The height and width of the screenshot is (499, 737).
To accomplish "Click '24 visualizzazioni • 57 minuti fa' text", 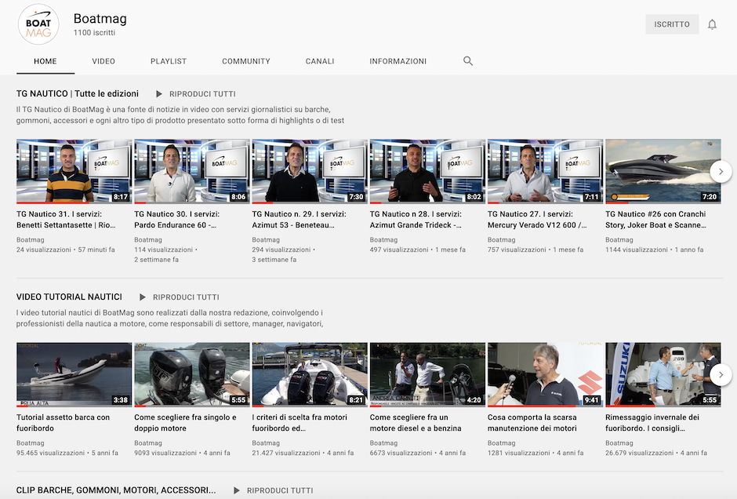I will (66, 249).
